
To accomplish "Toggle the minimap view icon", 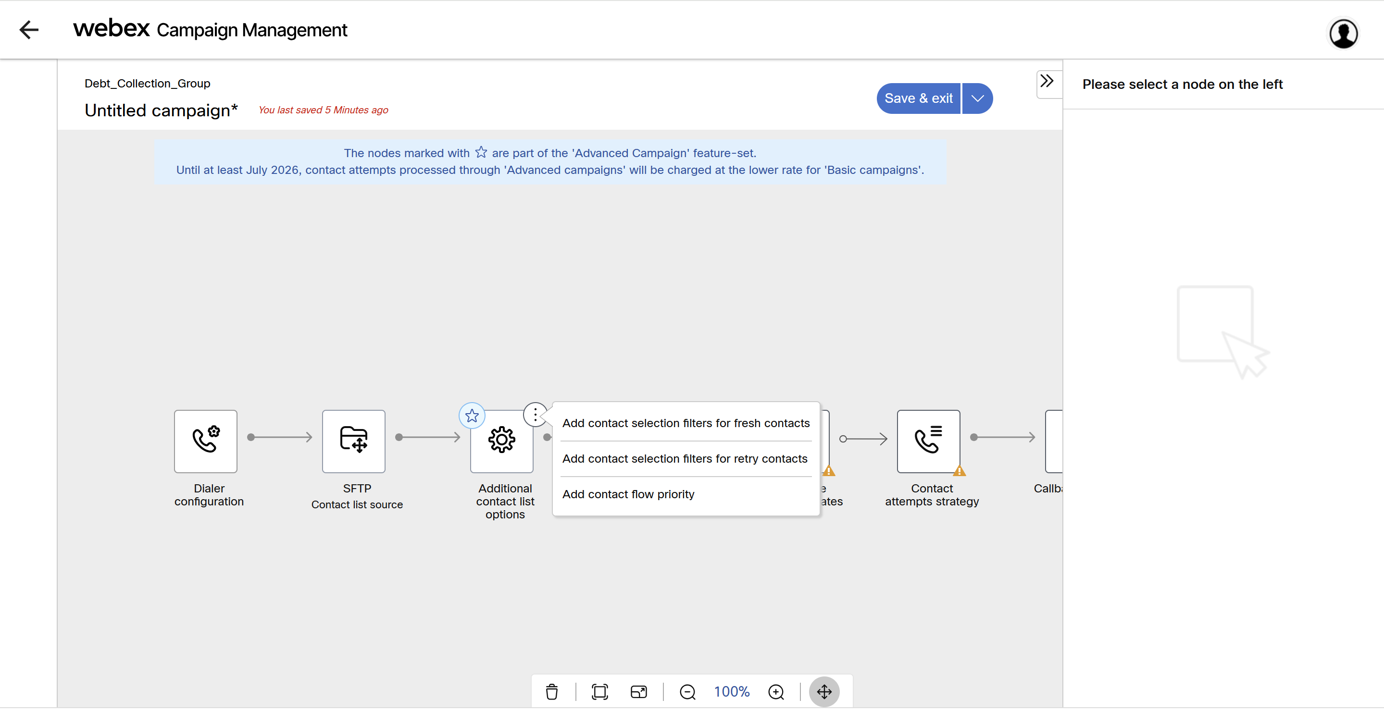I will [x=638, y=692].
